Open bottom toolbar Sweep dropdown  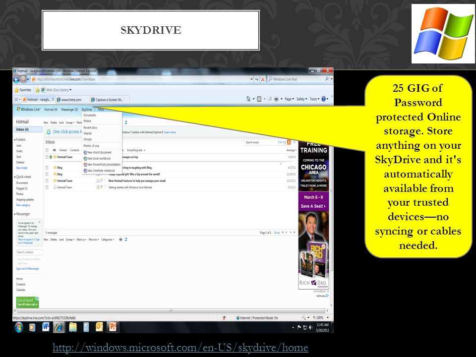[x=70, y=239]
